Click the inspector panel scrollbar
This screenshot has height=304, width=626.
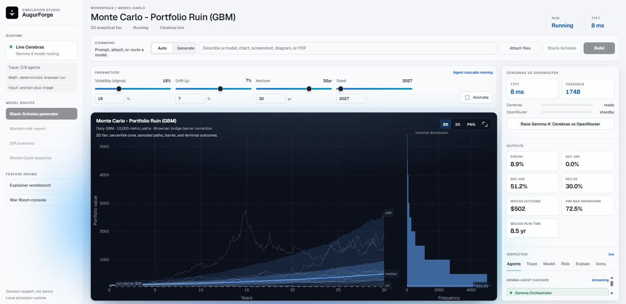coord(611,284)
